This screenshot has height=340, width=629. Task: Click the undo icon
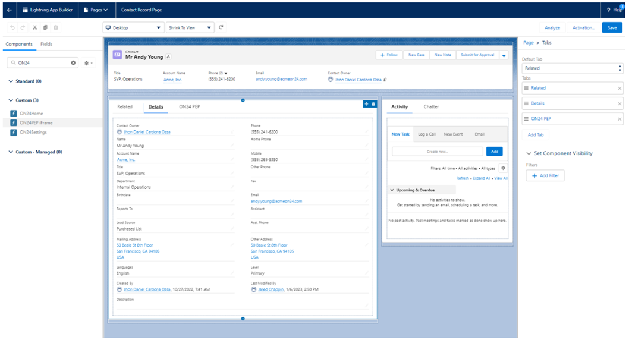tap(12, 28)
